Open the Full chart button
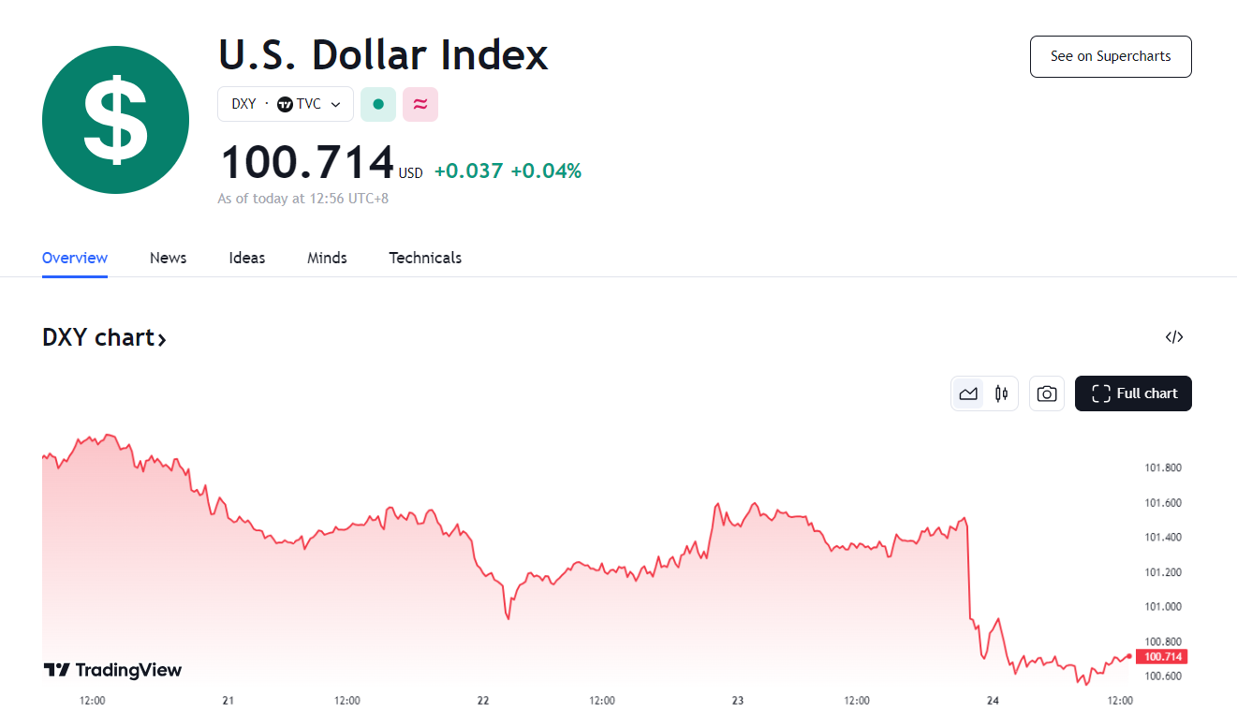 tap(1133, 393)
